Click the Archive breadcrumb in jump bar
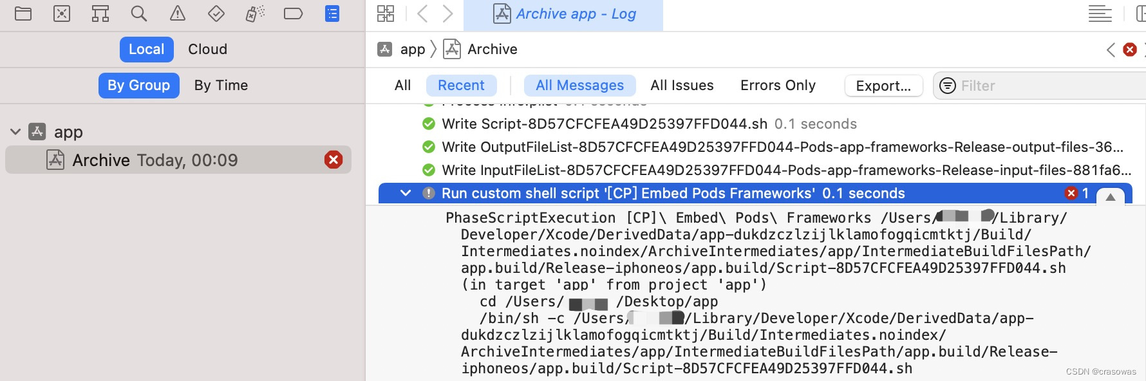Image resolution: width=1146 pixels, height=381 pixels. (480, 49)
